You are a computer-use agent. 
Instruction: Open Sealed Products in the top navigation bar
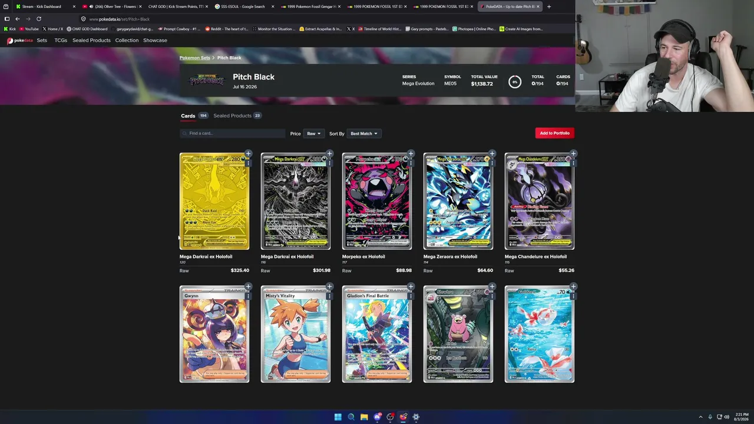(91, 41)
